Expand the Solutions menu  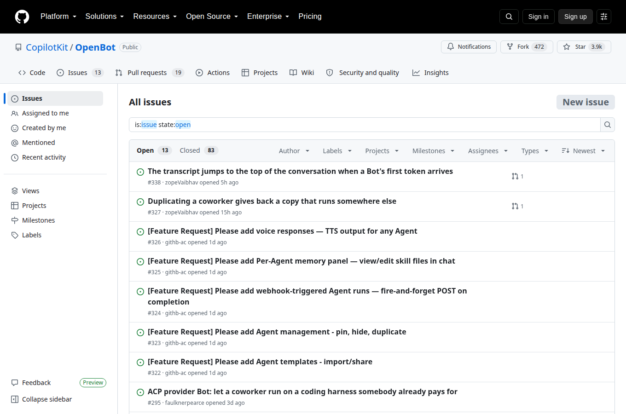coord(104,17)
